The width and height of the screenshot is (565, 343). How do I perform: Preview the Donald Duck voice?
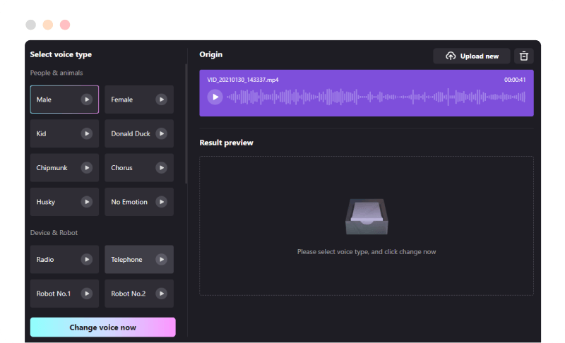pos(162,133)
